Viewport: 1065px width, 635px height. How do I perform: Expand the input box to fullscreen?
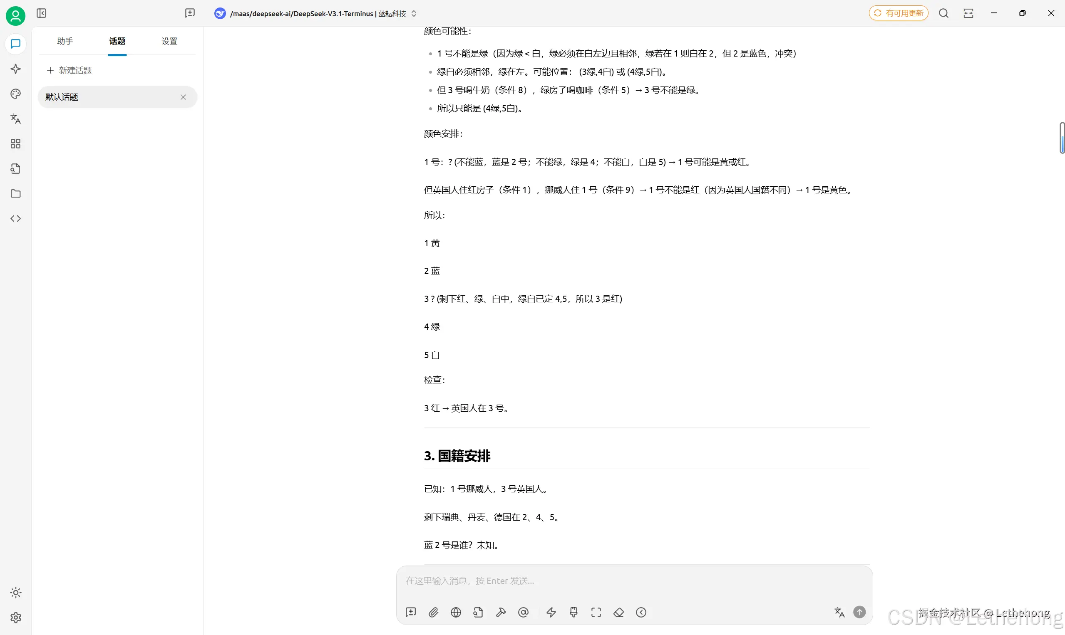(596, 612)
